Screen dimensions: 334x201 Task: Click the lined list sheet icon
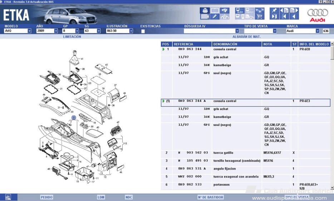point(205,16)
